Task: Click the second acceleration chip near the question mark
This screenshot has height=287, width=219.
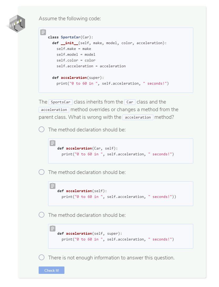Action: pyautogui.click(x=138, y=117)
